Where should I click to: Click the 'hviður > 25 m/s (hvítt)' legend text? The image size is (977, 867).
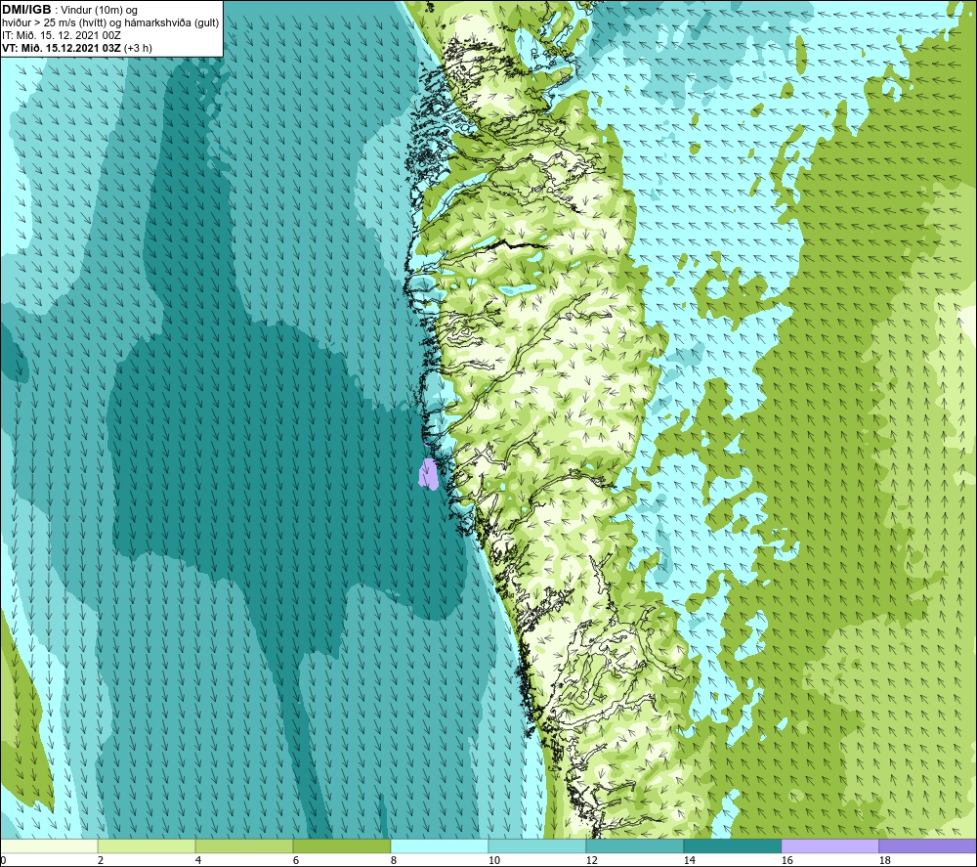point(54,23)
